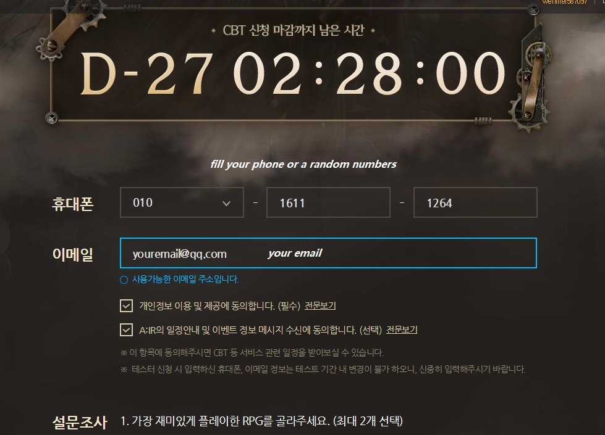Click the blue email availability message text
The image size is (605, 435).
185,280
